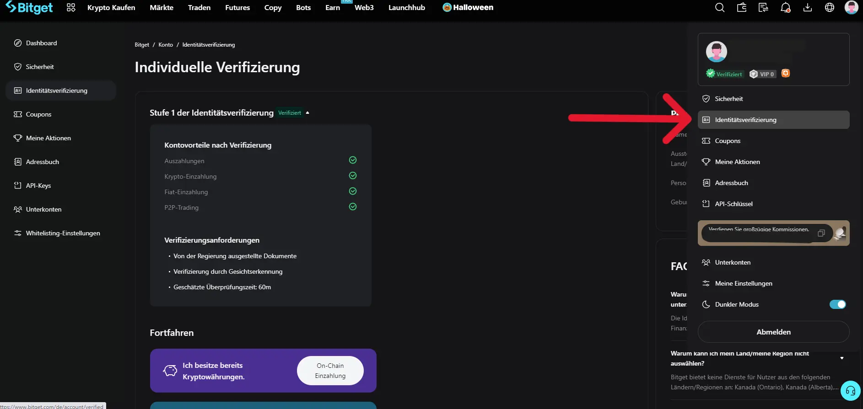Collapse Stufe 1 der Identitätsverifizierung section
The image size is (863, 409).
(307, 113)
